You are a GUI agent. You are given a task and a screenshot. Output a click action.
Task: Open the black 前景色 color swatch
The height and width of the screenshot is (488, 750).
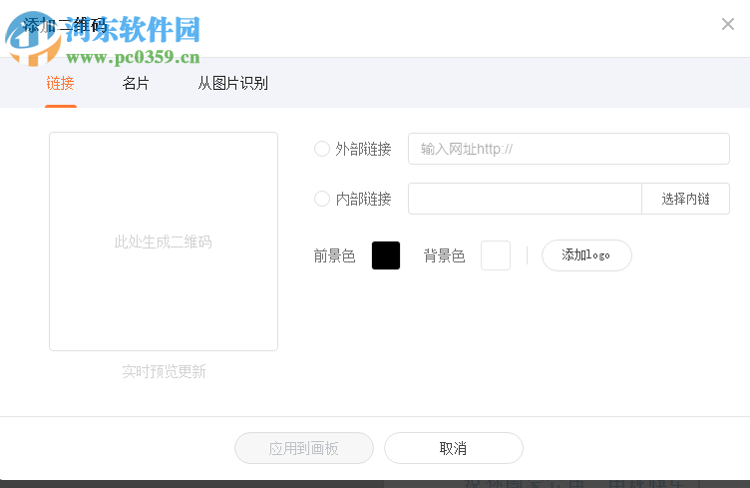(x=386, y=255)
